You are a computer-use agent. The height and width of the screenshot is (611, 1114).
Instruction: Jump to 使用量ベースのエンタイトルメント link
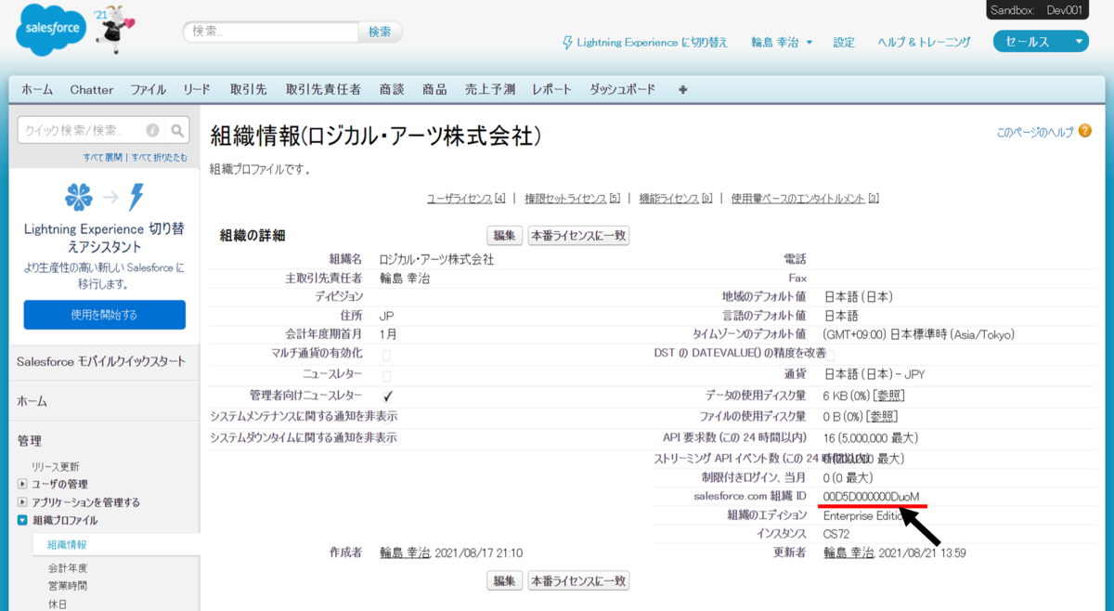[x=805, y=199]
